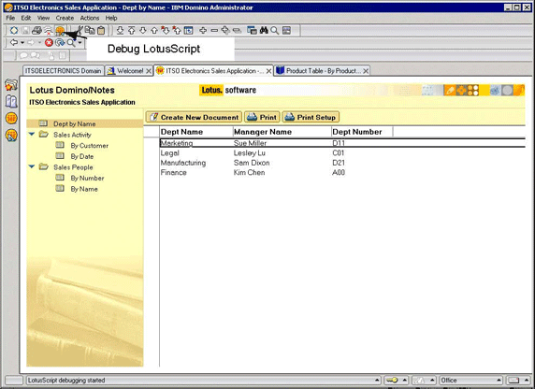Open the Actions menu
This screenshot has height=389, width=535.
90,18
